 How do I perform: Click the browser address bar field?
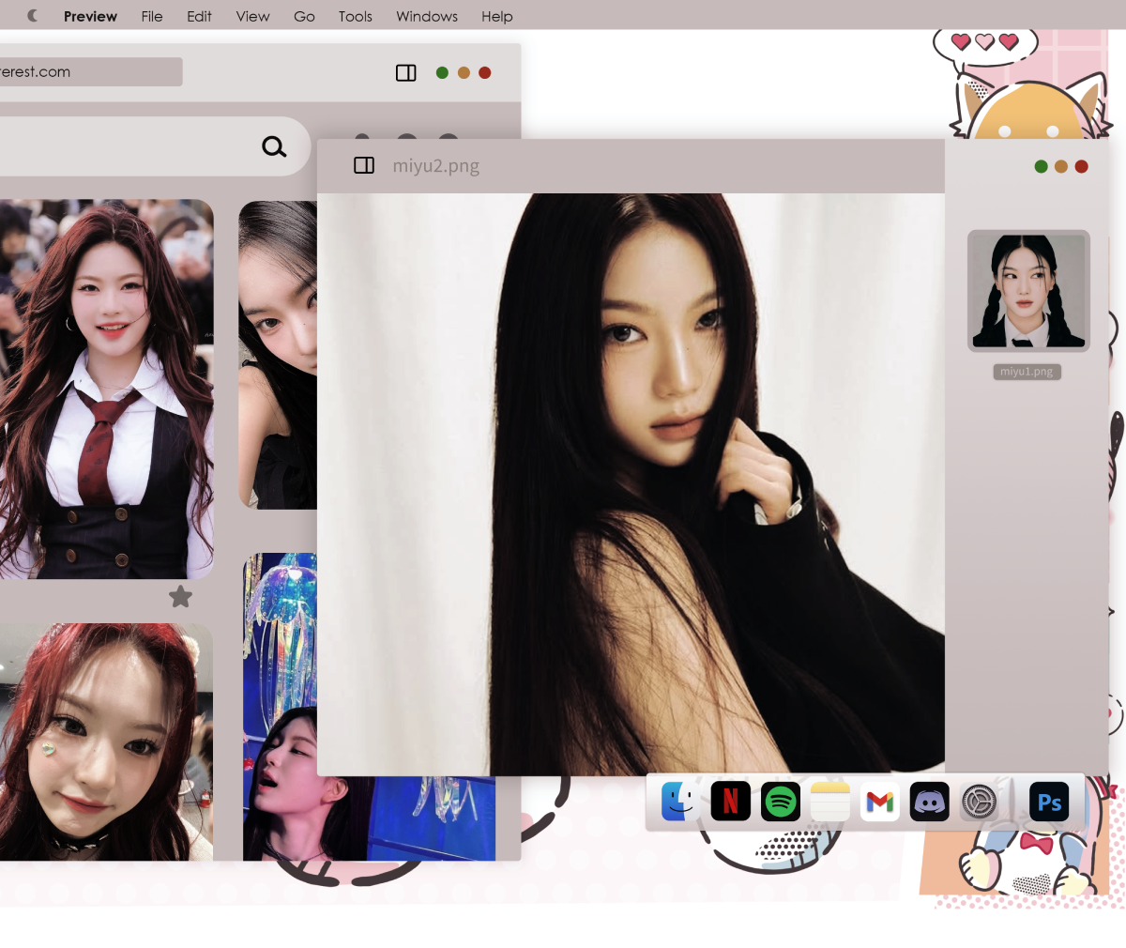tap(90, 72)
